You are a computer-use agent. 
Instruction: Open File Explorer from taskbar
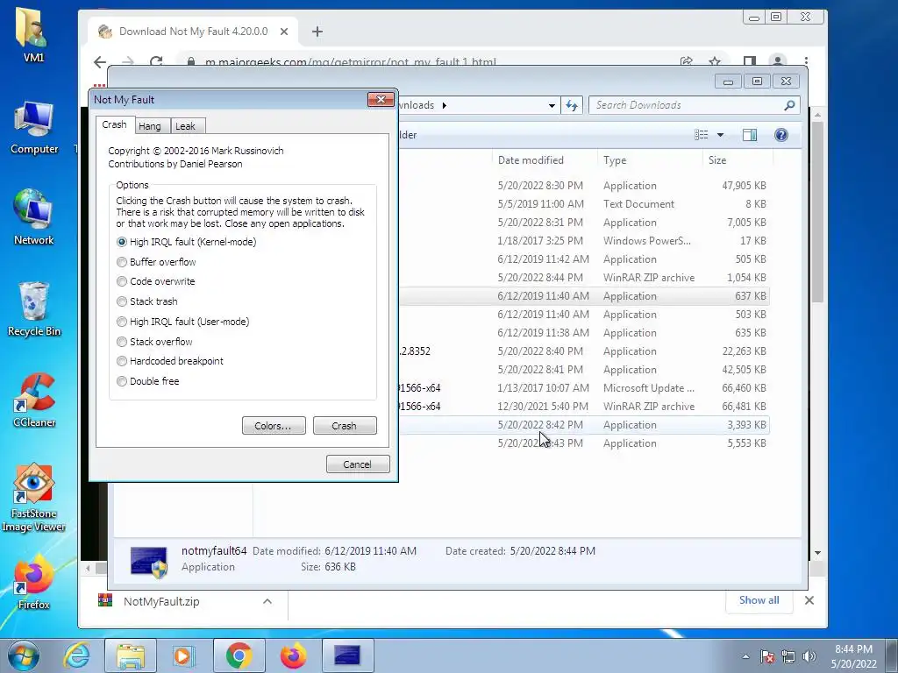click(x=131, y=655)
